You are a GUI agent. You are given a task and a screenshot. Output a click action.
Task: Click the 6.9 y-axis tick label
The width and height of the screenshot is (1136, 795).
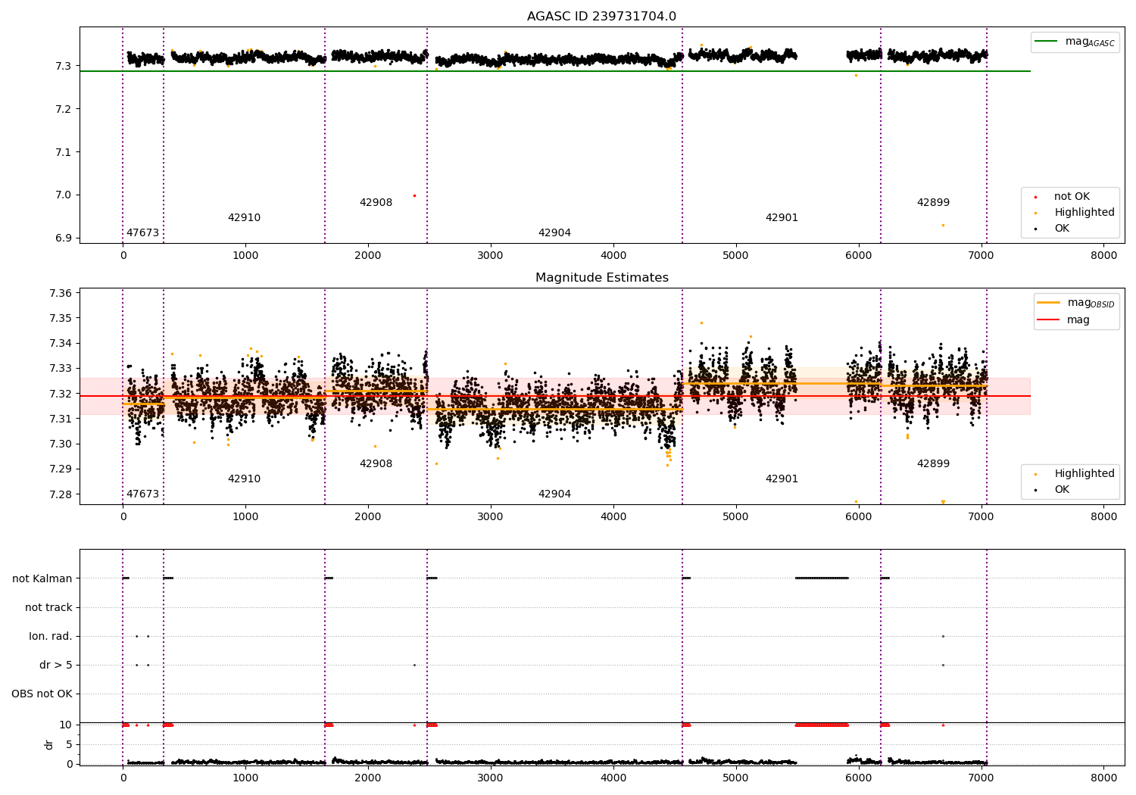(64, 238)
